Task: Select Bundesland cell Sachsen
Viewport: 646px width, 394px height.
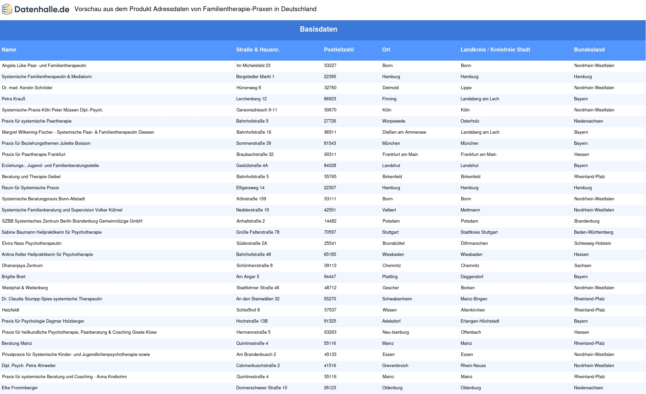Action: click(582, 266)
